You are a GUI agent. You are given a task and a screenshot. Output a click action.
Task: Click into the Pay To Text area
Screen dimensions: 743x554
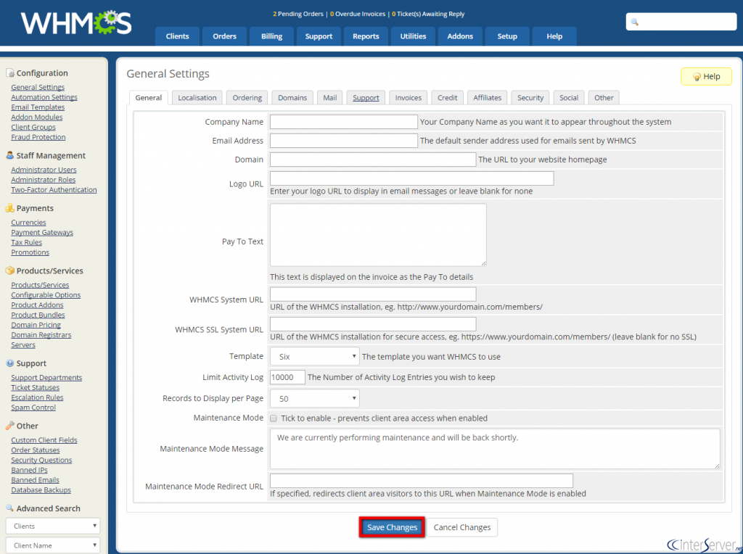pos(378,235)
